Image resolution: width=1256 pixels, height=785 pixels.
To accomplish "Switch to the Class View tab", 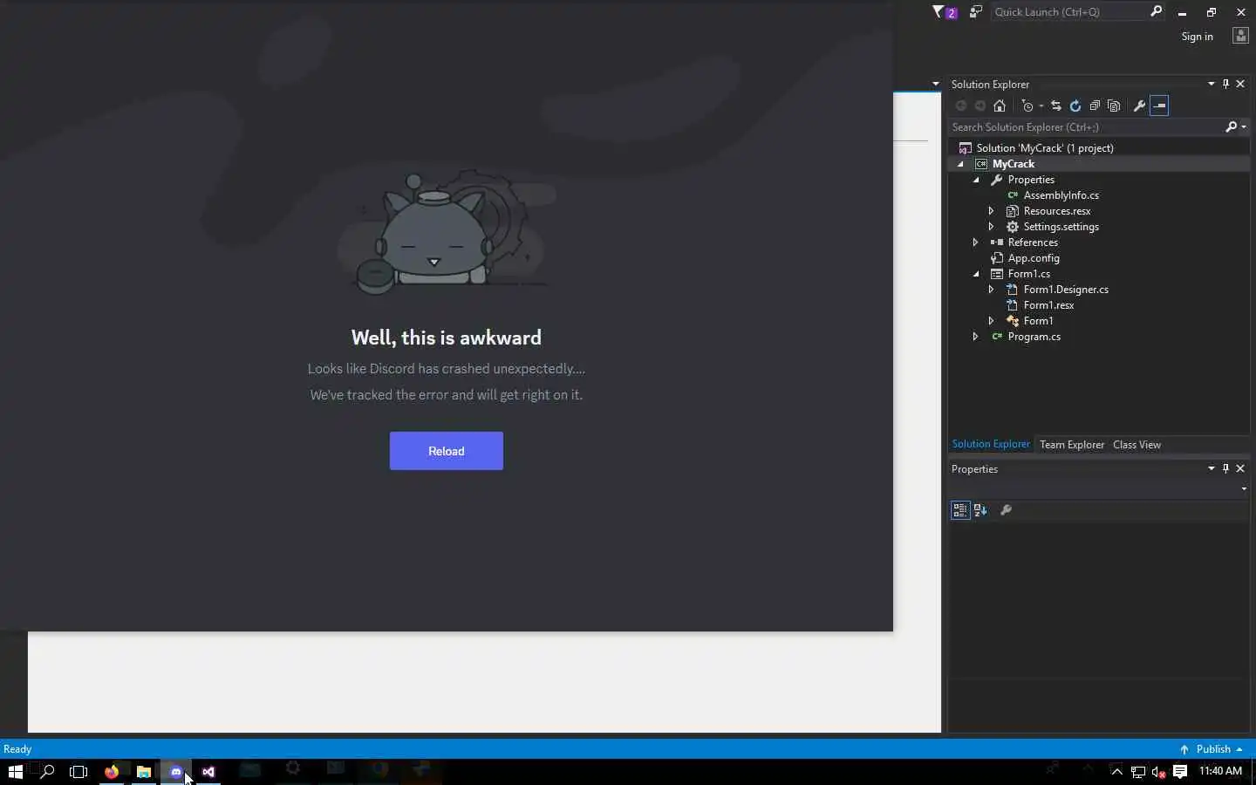I will coord(1137,445).
